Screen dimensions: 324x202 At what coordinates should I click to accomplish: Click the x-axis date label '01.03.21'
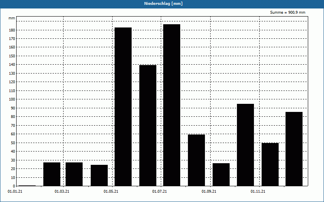pos(62,191)
